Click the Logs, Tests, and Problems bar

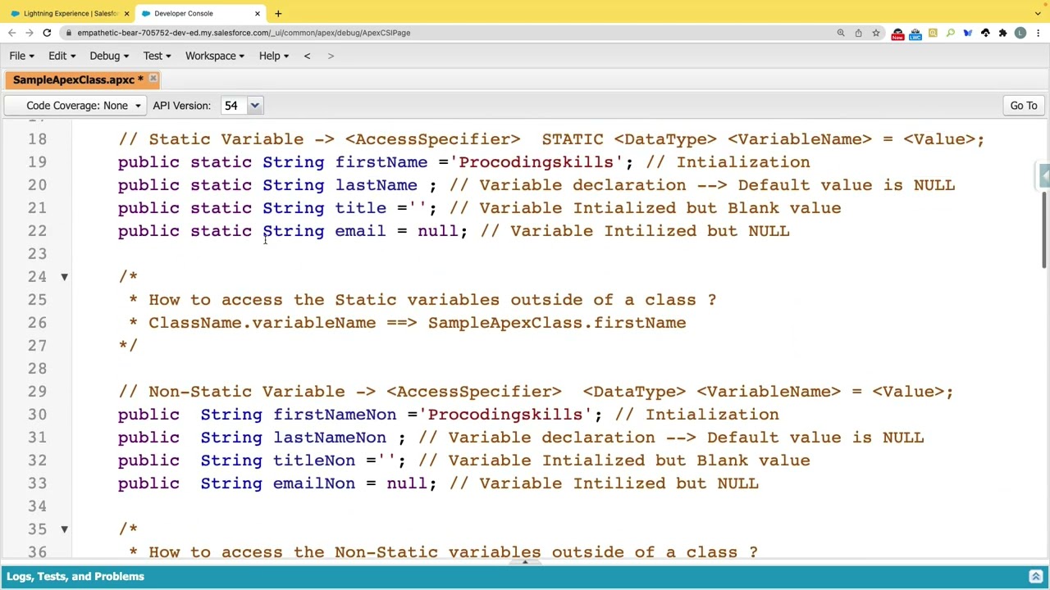click(x=525, y=577)
